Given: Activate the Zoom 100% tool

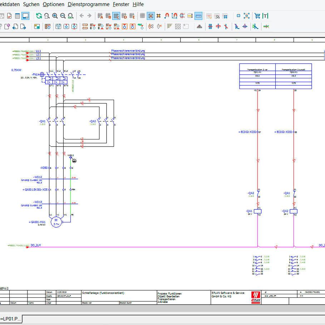Looking at the screenshot, I should [x=70, y=16].
